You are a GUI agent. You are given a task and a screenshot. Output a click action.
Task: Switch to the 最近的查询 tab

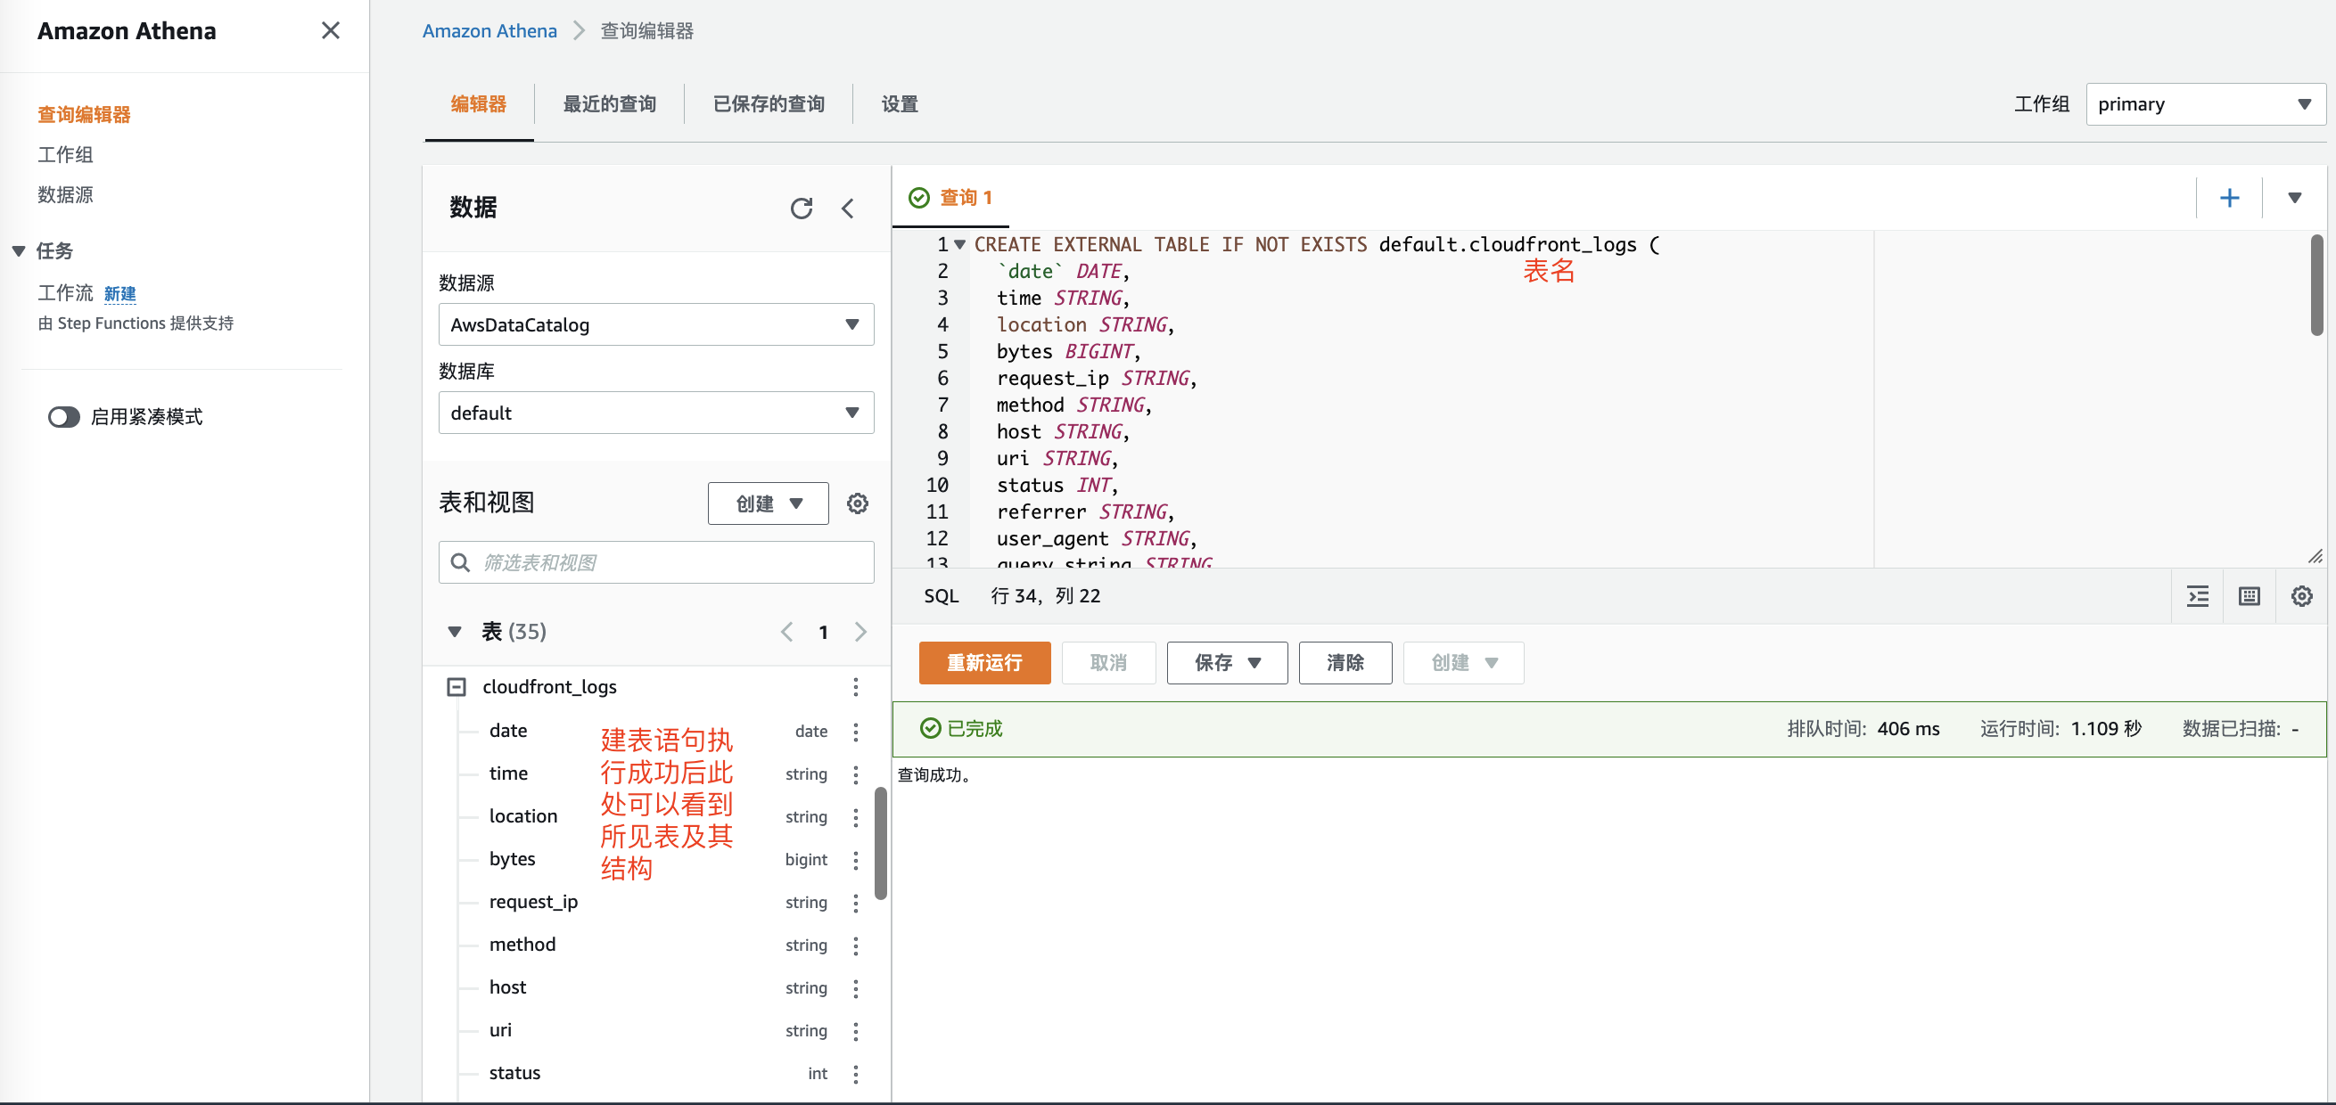click(x=609, y=104)
